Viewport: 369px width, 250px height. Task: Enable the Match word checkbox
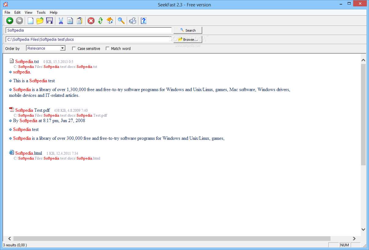click(108, 48)
